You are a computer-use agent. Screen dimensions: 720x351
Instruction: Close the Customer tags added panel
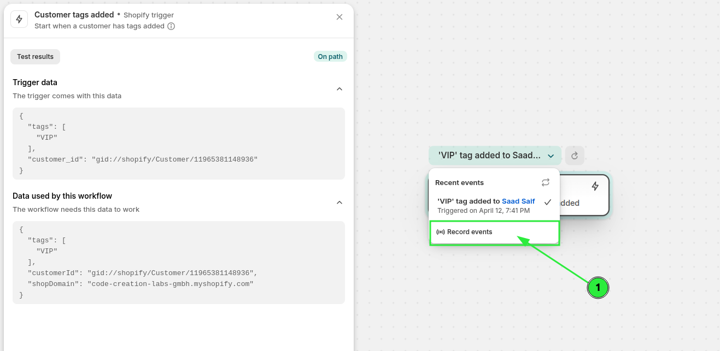click(x=339, y=17)
